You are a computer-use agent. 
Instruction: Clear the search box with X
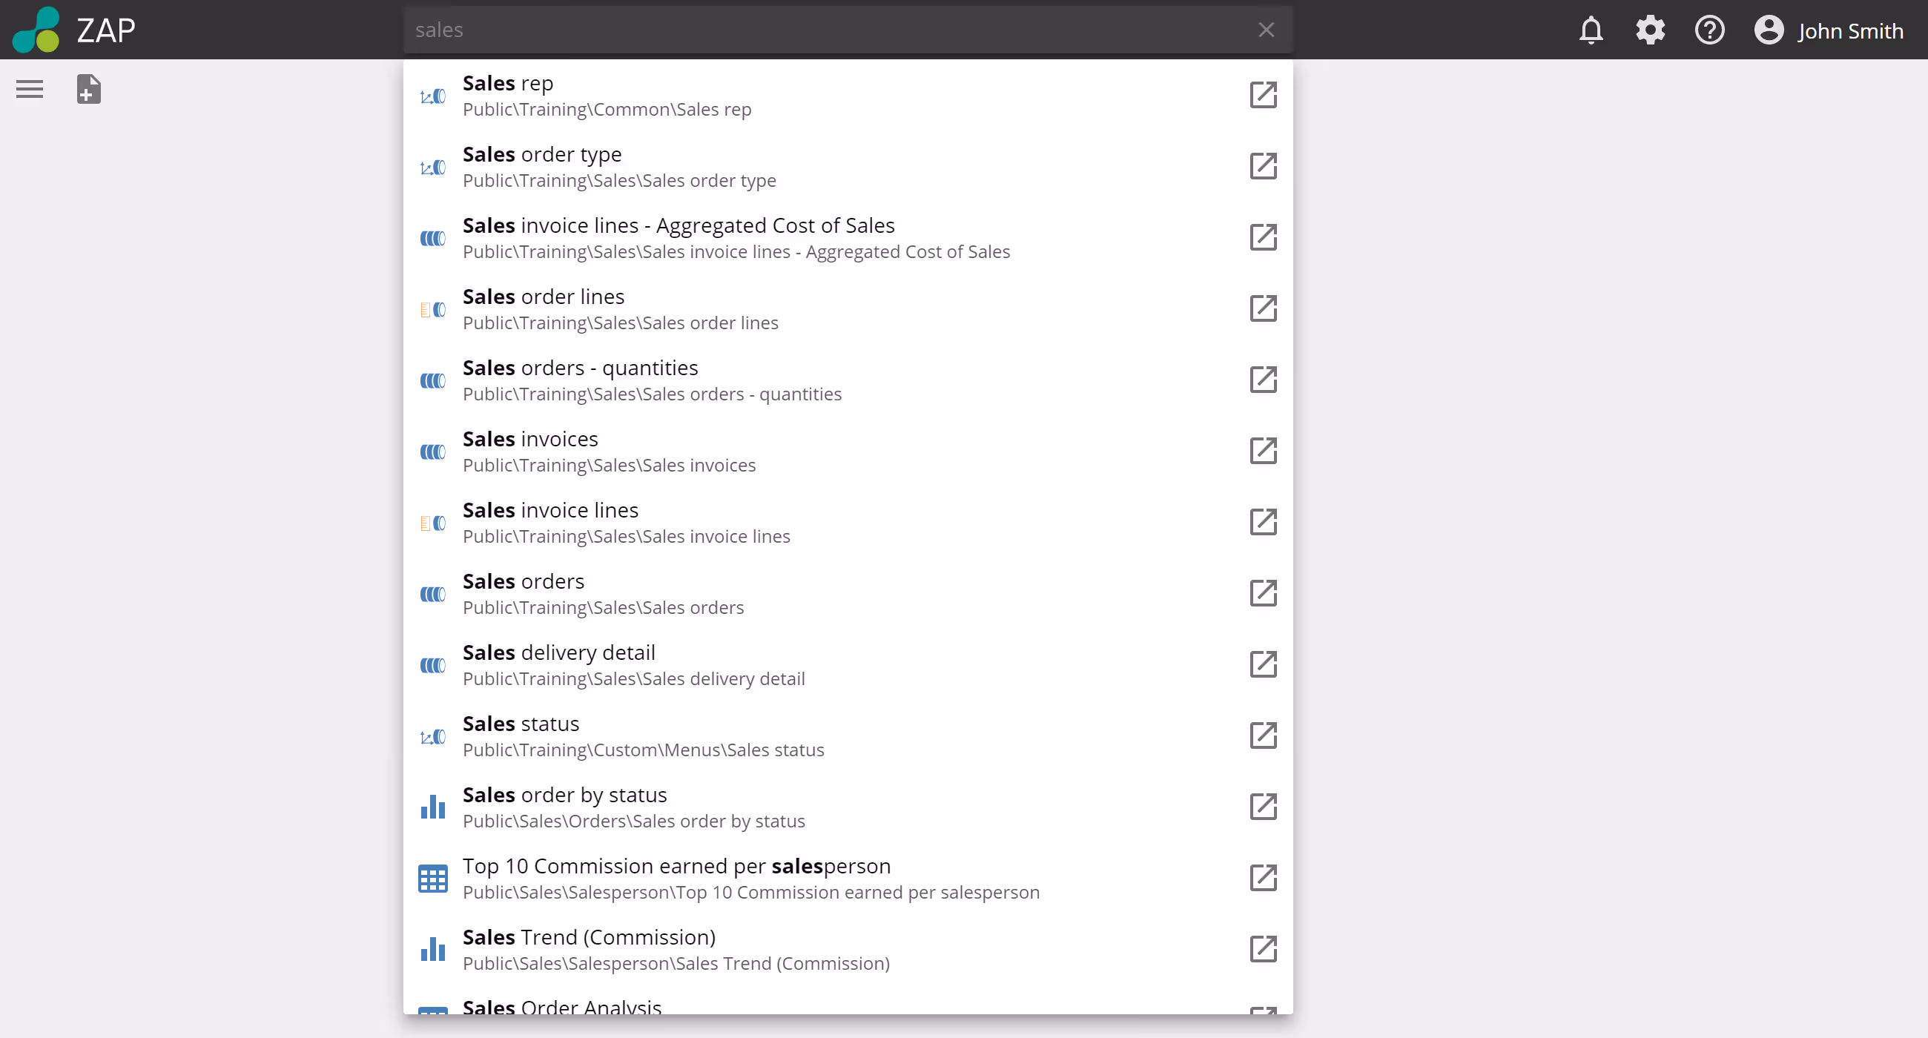coord(1266,30)
